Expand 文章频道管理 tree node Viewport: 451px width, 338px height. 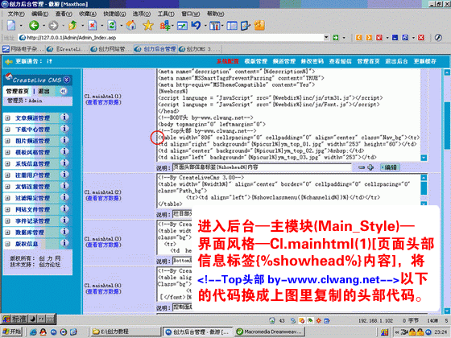(7, 118)
